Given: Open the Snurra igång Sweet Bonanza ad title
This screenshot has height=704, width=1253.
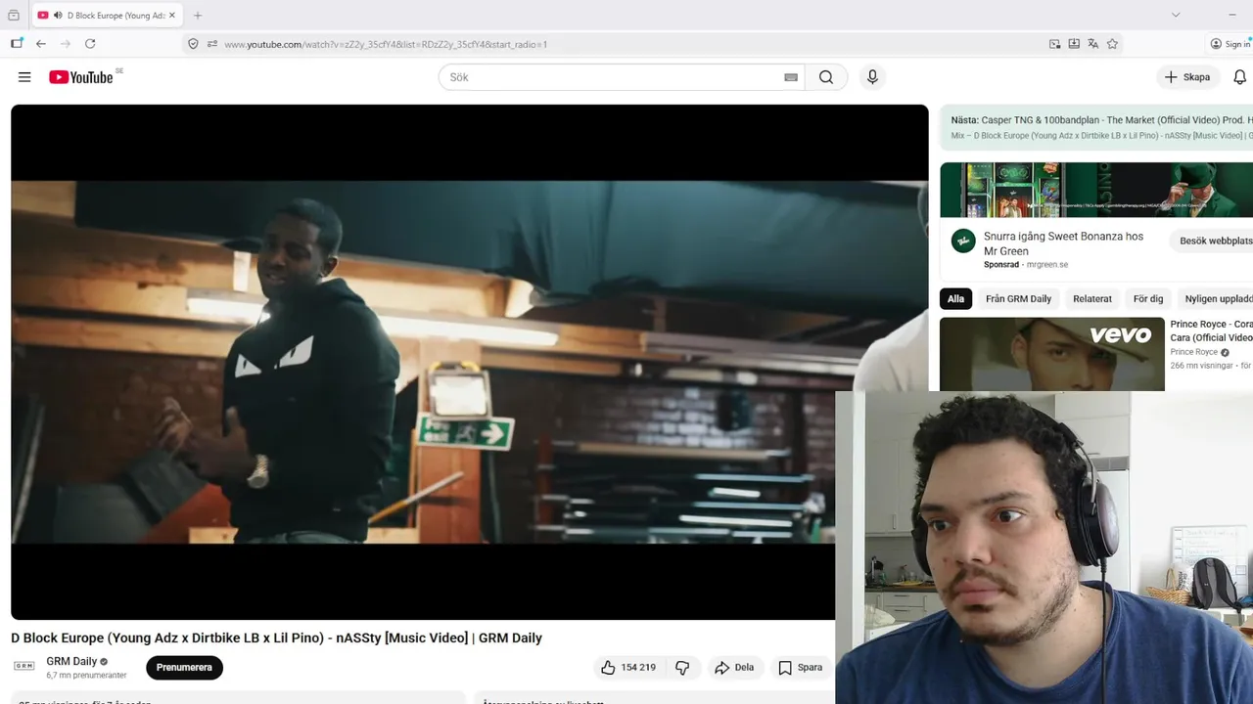Looking at the screenshot, I should coord(1063,243).
